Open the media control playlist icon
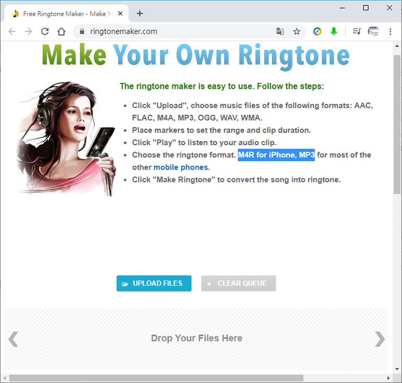 [356, 32]
